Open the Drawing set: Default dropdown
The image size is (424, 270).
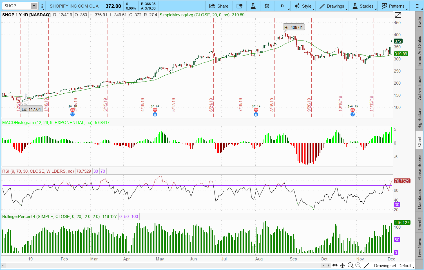(x=394, y=266)
